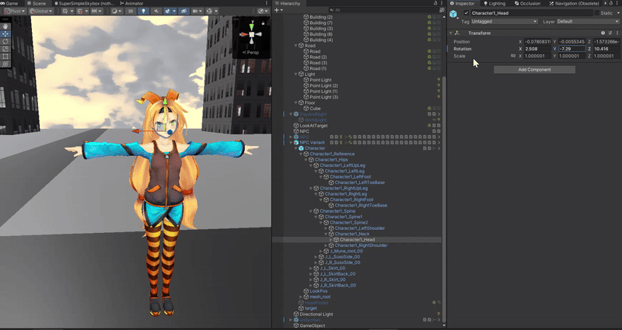Viewport: 622px width, 330px height.
Task: Select the Scale tool in scene palette
Action: pyautogui.click(x=5, y=49)
